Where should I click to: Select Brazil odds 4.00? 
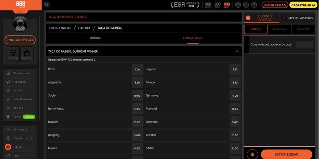tap(137, 69)
